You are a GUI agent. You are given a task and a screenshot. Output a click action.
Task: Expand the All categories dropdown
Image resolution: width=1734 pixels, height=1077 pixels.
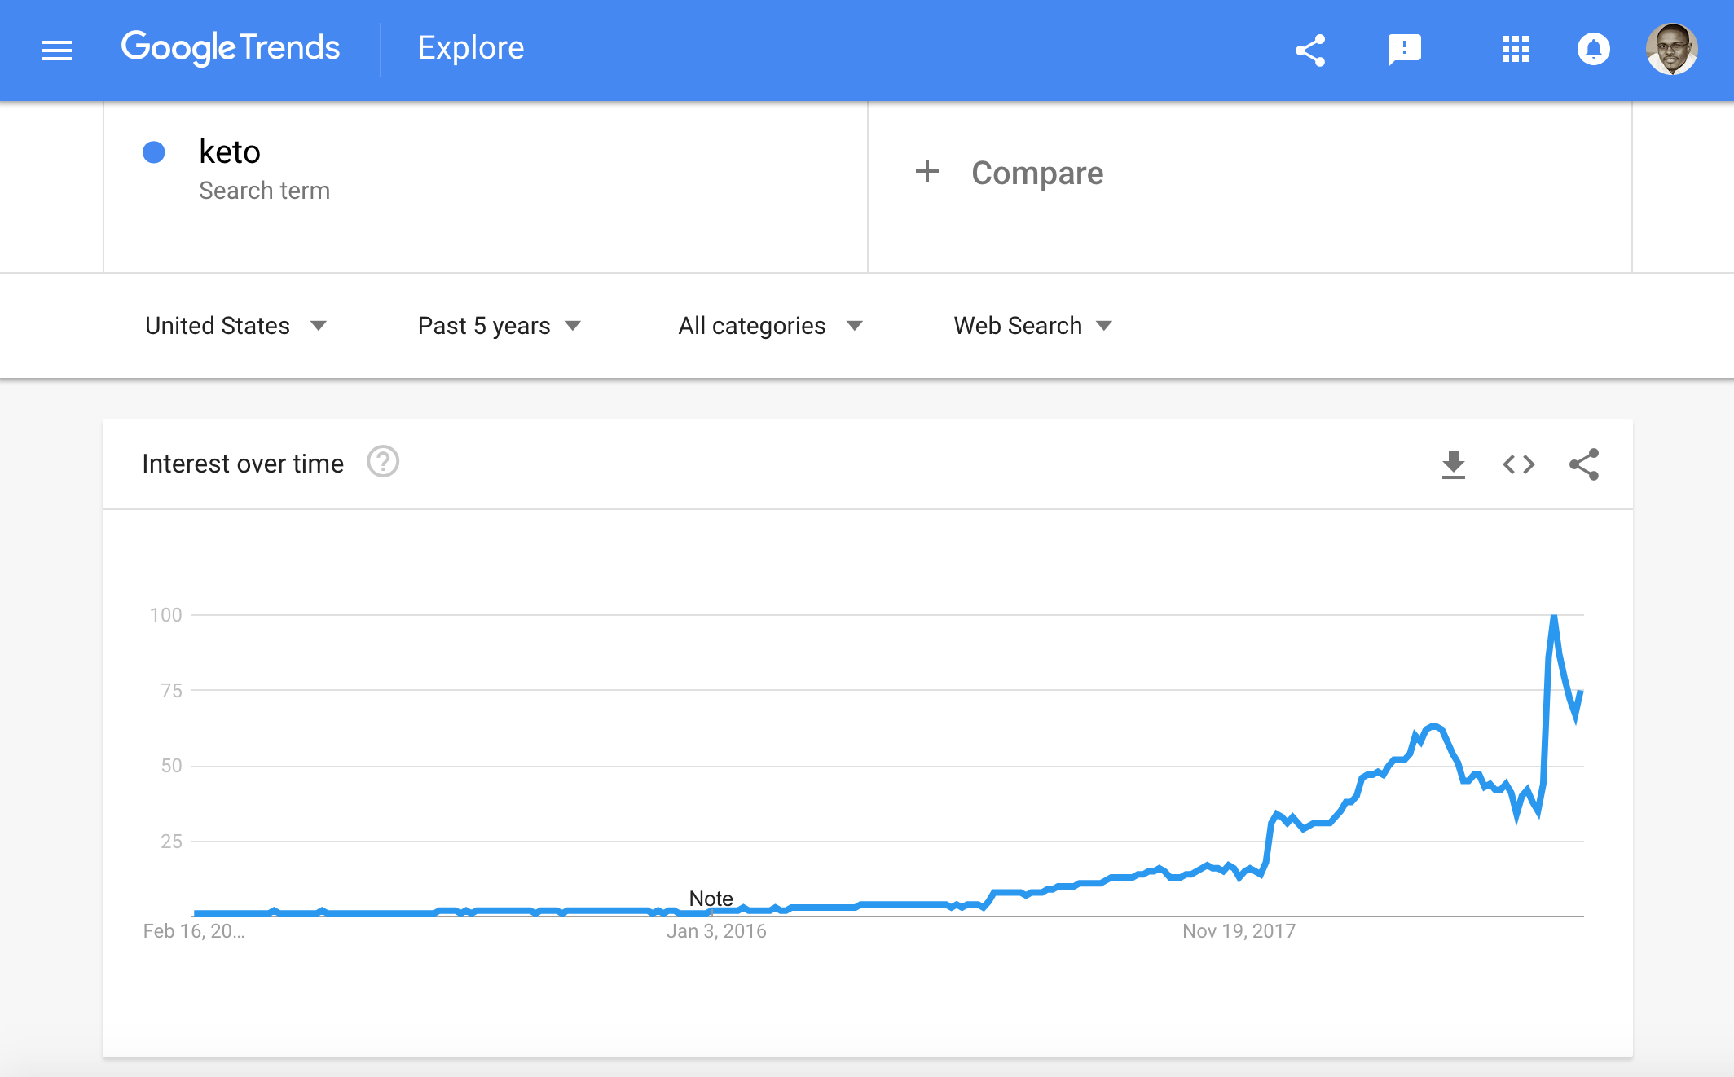click(770, 326)
